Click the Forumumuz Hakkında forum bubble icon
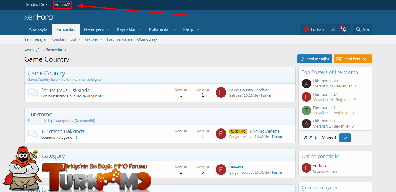The image size is (396, 192). 33,92
